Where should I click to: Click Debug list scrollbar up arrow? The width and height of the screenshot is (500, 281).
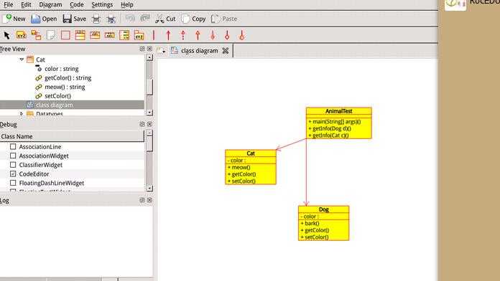[149, 133]
